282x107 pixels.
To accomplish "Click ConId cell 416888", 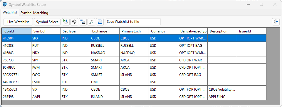I will [16, 45].
